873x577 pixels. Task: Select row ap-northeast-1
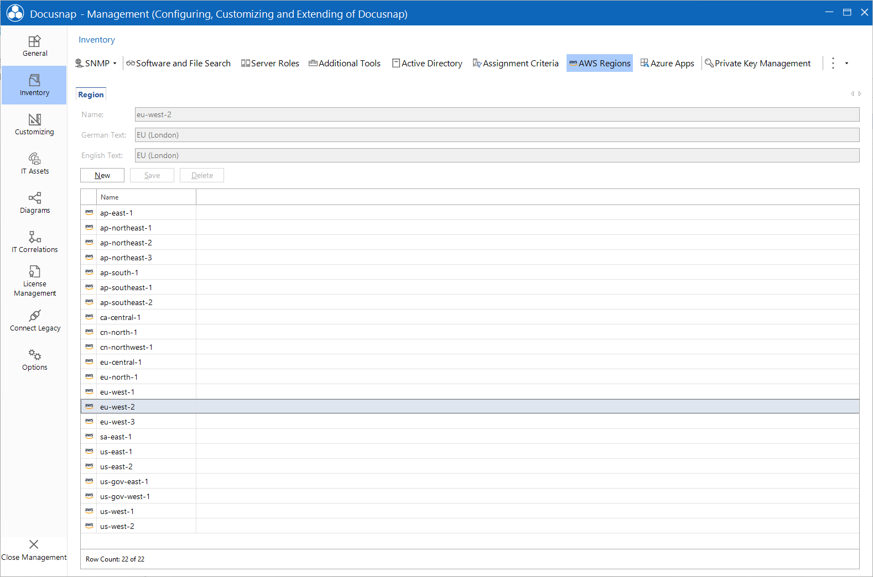(470, 228)
